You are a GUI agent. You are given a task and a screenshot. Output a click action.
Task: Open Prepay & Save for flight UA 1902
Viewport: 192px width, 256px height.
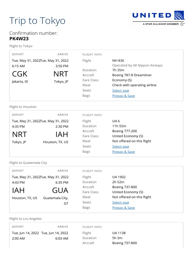coord(123,208)
